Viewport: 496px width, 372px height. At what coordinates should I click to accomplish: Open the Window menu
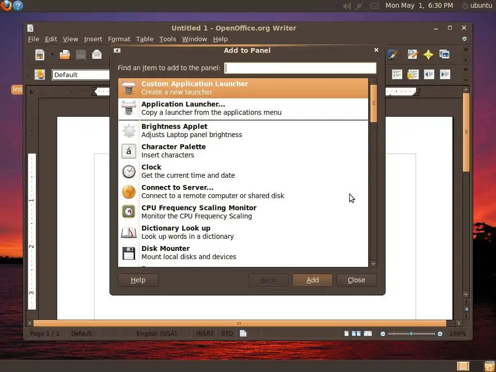tap(194, 39)
